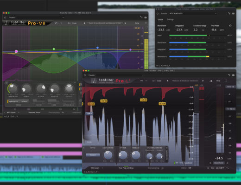This screenshot has width=241, height=185.
Task: Select Compress mode in Pro-MB
Action: pyautogui.click(x=13, y=101)
